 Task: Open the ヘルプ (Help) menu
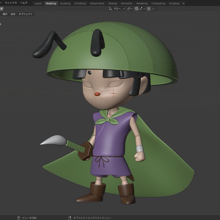pos(24,3)
